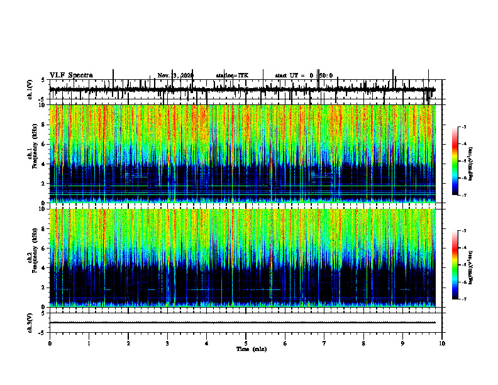Click the "-7" label on ch.1 colorbar
Screen dimensions: 498x385
tap(464, 195)
